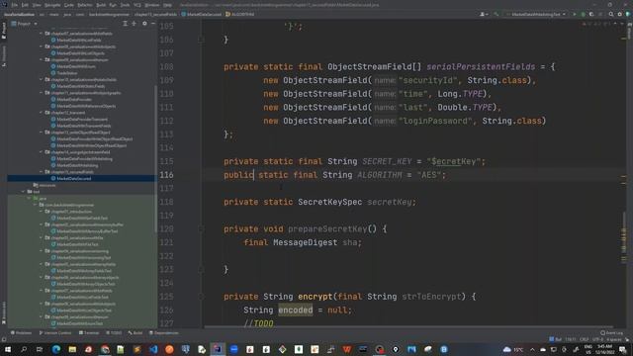This screenshot has height=356, width=633.
Task: Open the Refactor menu
Action: pyautogui.click(x=84, y=5)
